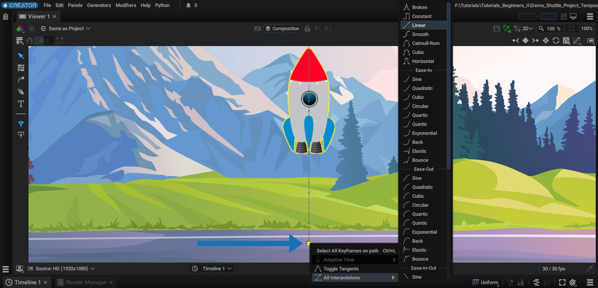Click the fullscreen icon in bottom-right bar
Image resolution: width=598 pixels, height=288 pixels.
[x=562, y=282]
